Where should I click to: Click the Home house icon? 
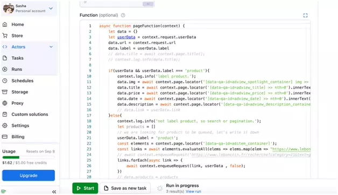5,24
